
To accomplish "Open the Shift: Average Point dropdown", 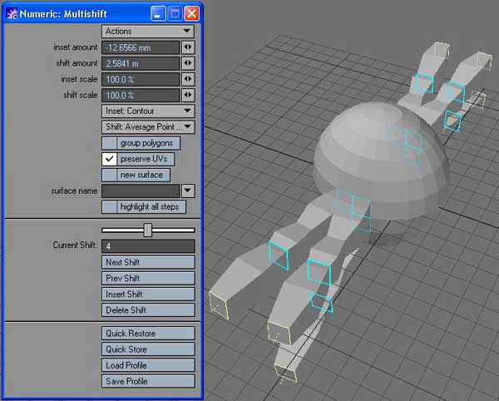I will [x=148, y=127].
